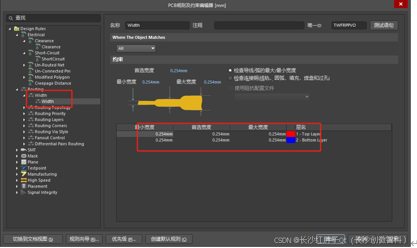The image size is (417, 248).
Task: Click the 唯一ID TWFRPPVO field
Action: (349, 25)
